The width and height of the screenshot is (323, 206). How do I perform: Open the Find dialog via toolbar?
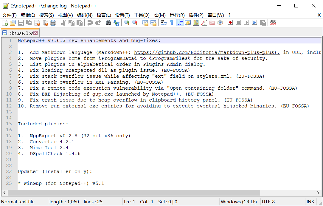pyautogui.click(x=108, y=22)
